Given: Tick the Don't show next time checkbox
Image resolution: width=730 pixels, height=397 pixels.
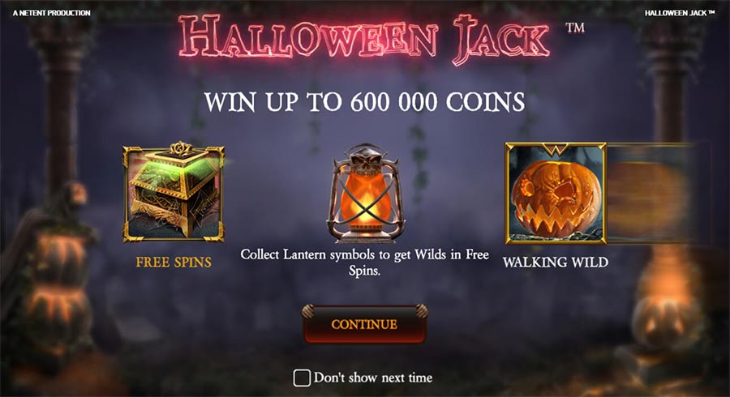Looking at the screenshot, I should click(302, 378).
